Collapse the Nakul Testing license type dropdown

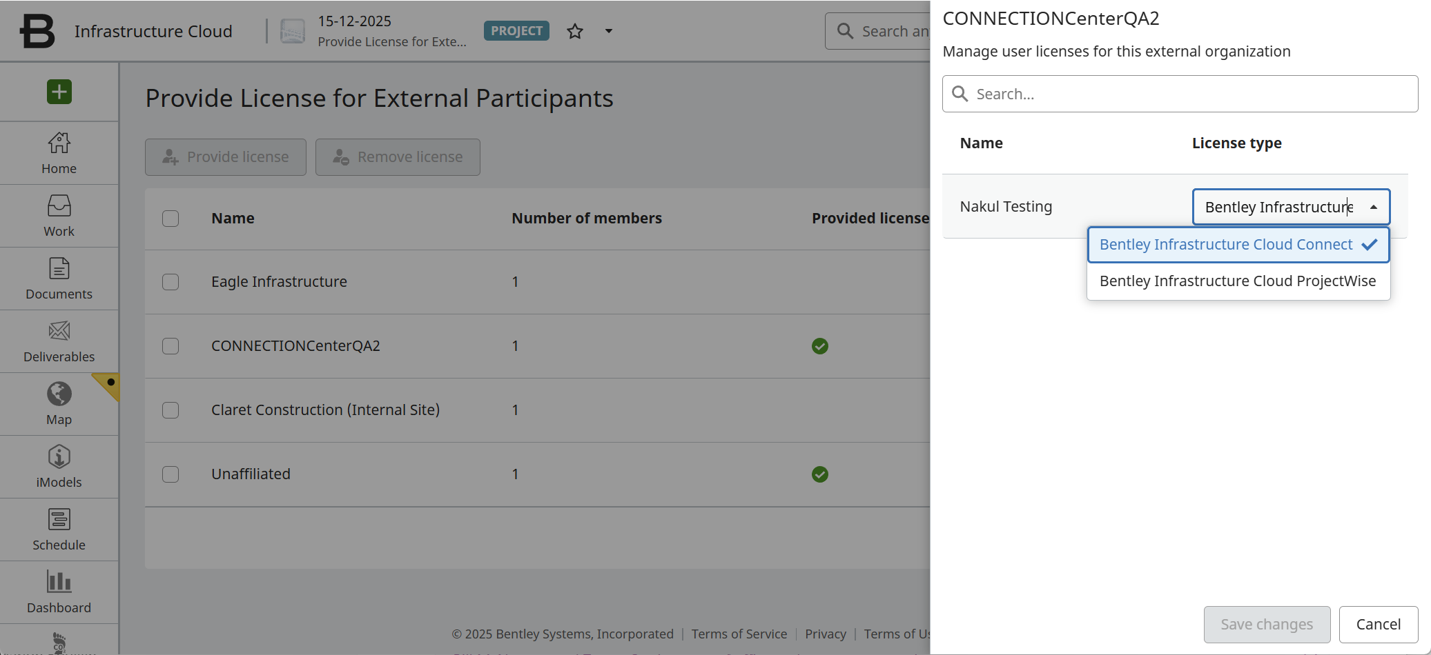point(1374,207)
